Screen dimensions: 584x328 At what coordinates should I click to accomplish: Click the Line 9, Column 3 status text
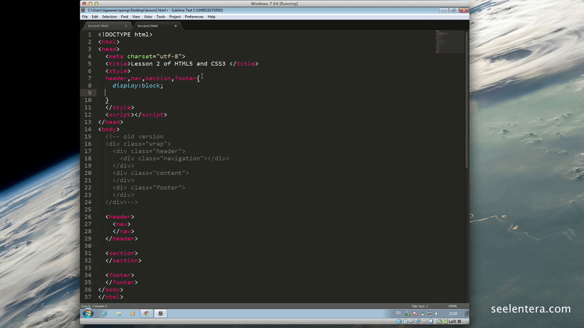(x=94, y=306)
